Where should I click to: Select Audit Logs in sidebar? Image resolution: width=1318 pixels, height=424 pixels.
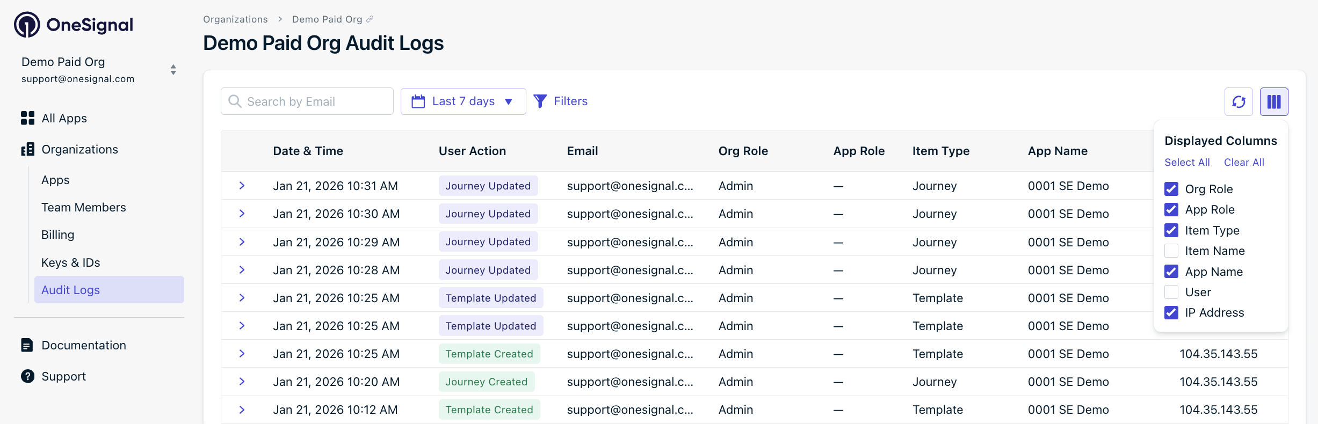109,290
